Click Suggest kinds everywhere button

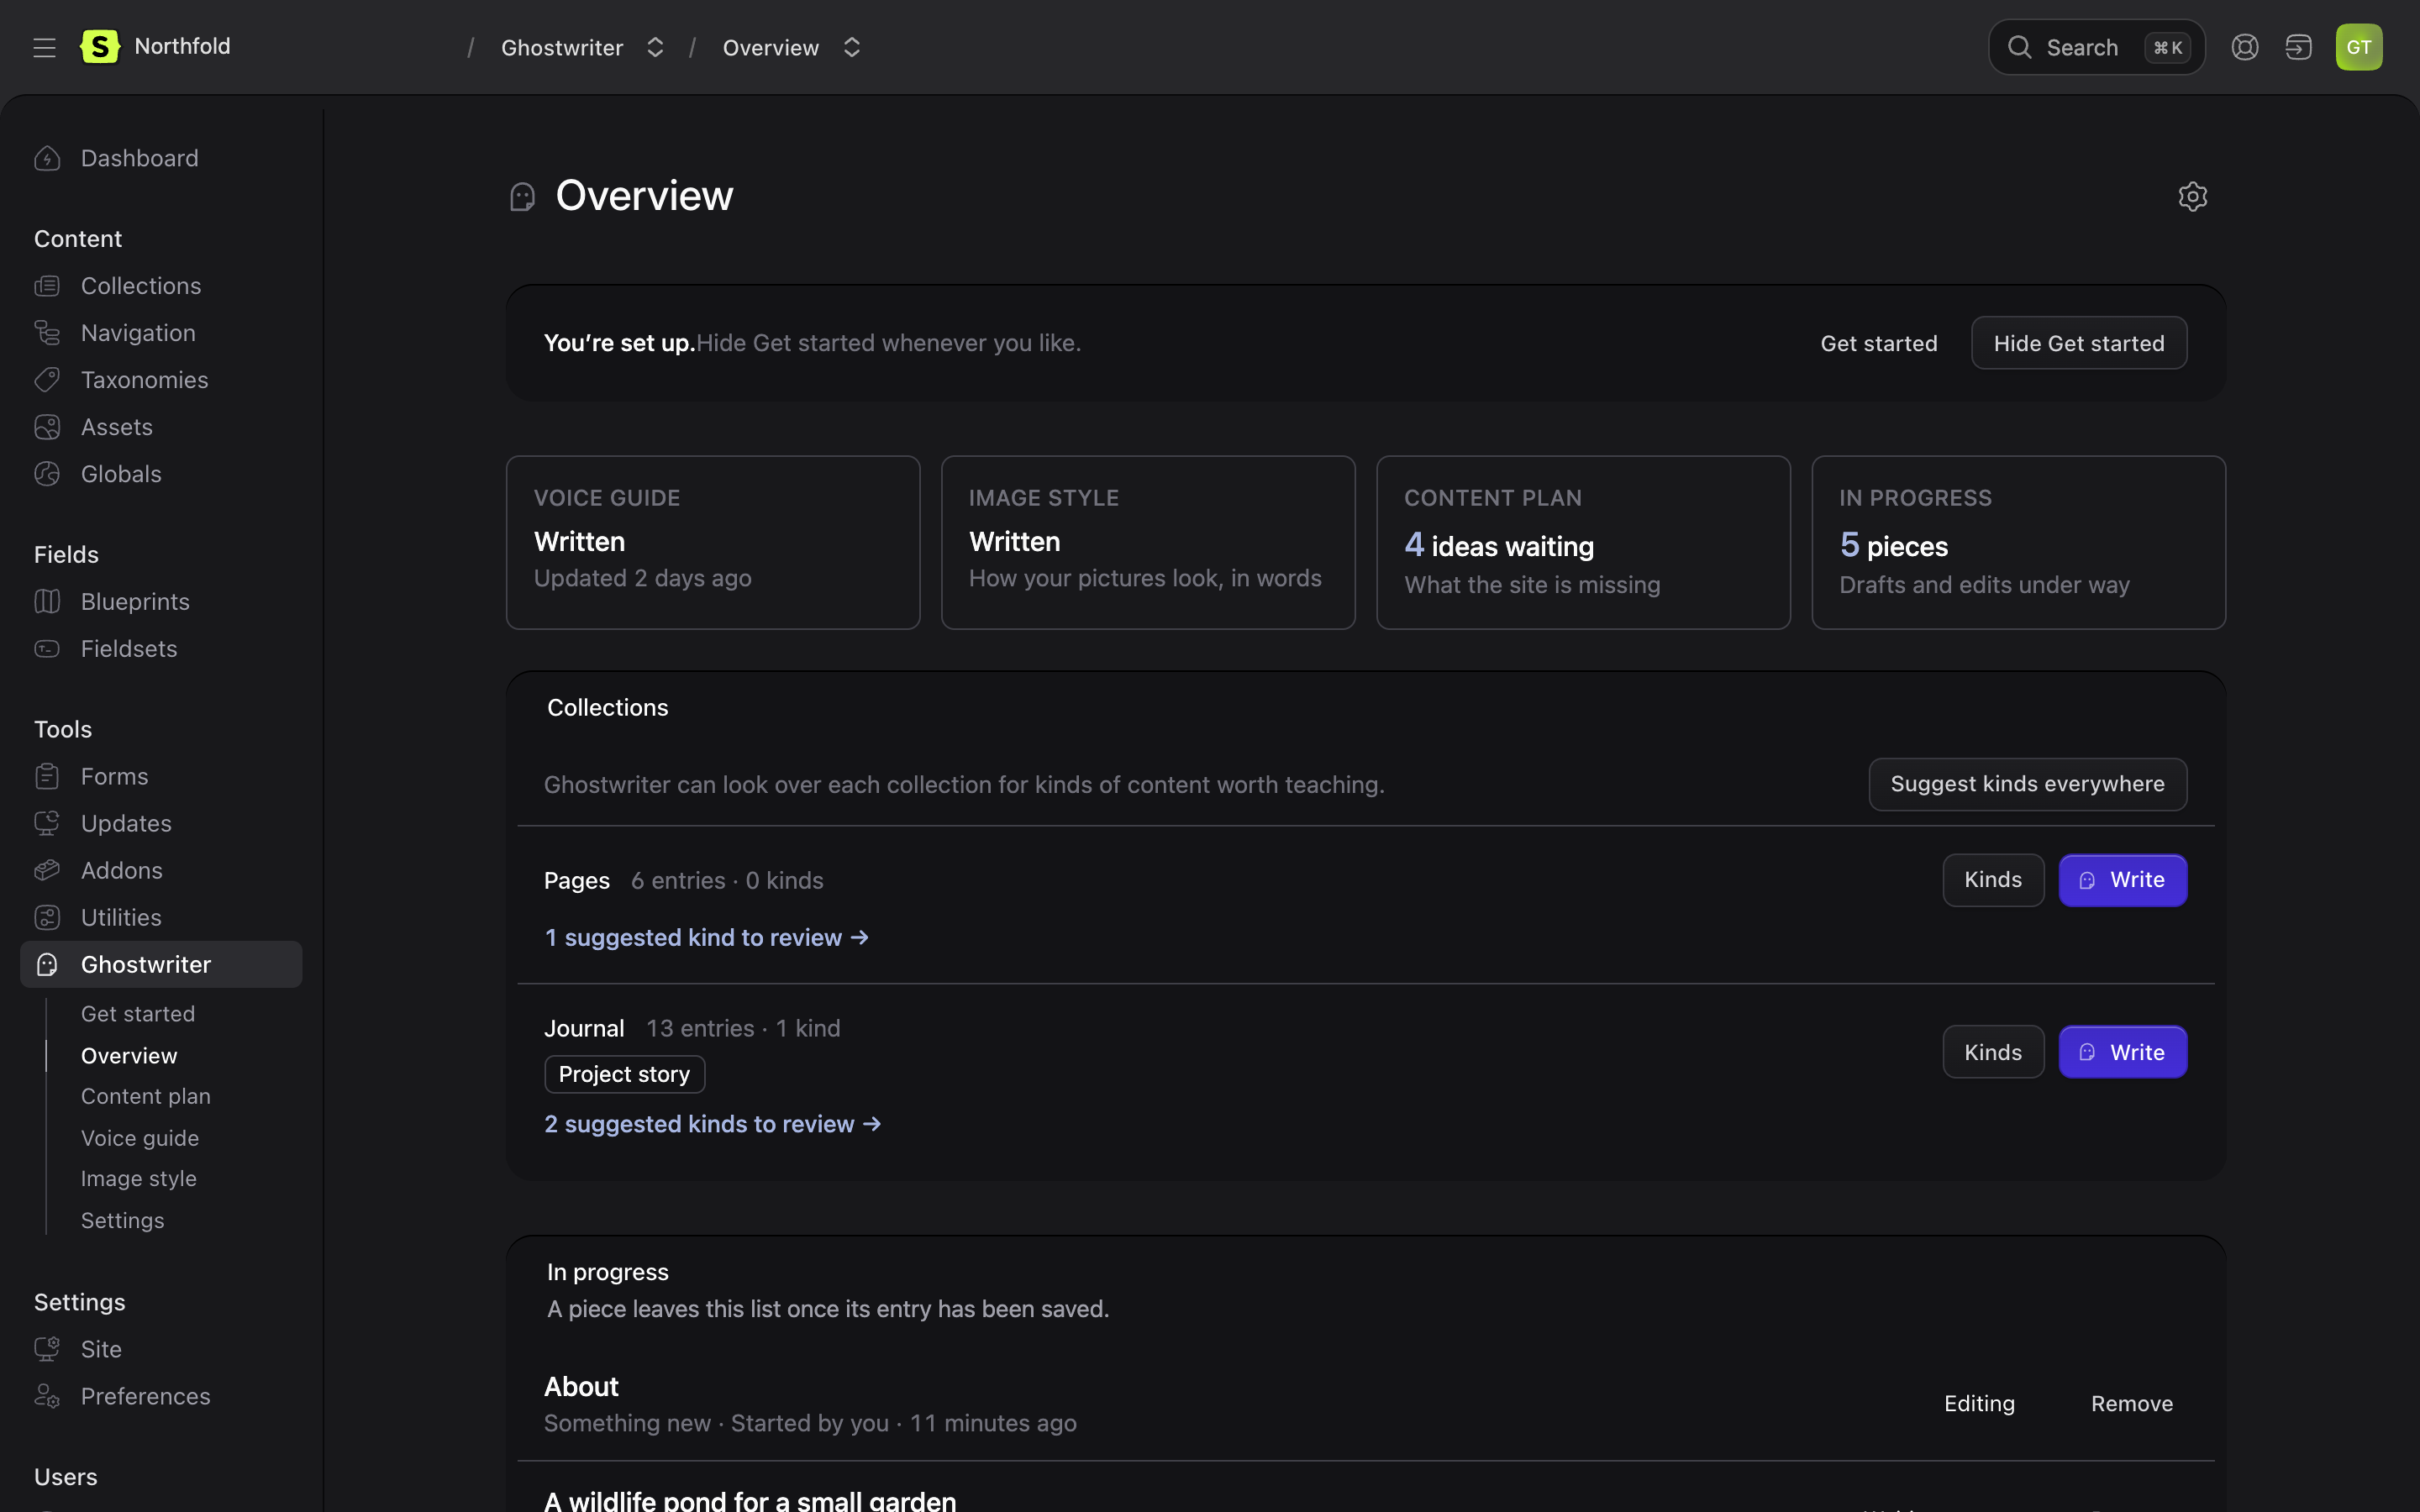2027,784
